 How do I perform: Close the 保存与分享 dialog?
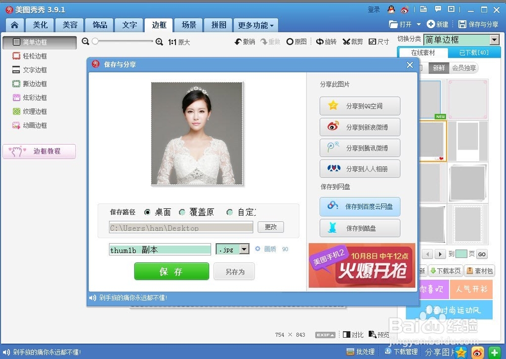[x=410, y=65]
